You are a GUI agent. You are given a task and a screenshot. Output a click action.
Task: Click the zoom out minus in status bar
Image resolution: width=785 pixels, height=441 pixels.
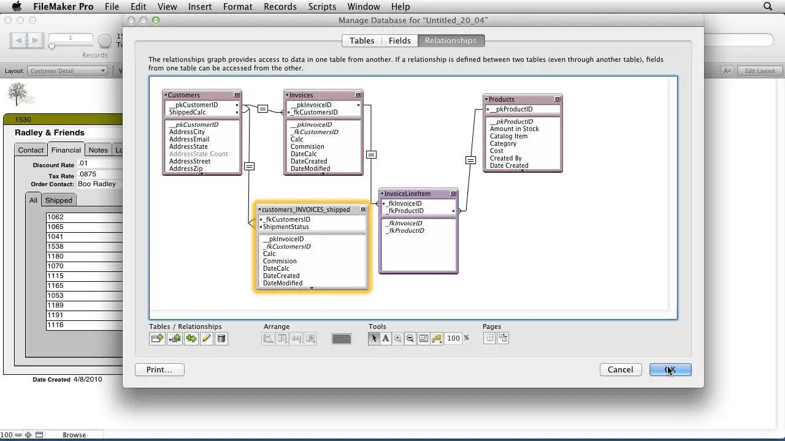(x=19, y=435)
